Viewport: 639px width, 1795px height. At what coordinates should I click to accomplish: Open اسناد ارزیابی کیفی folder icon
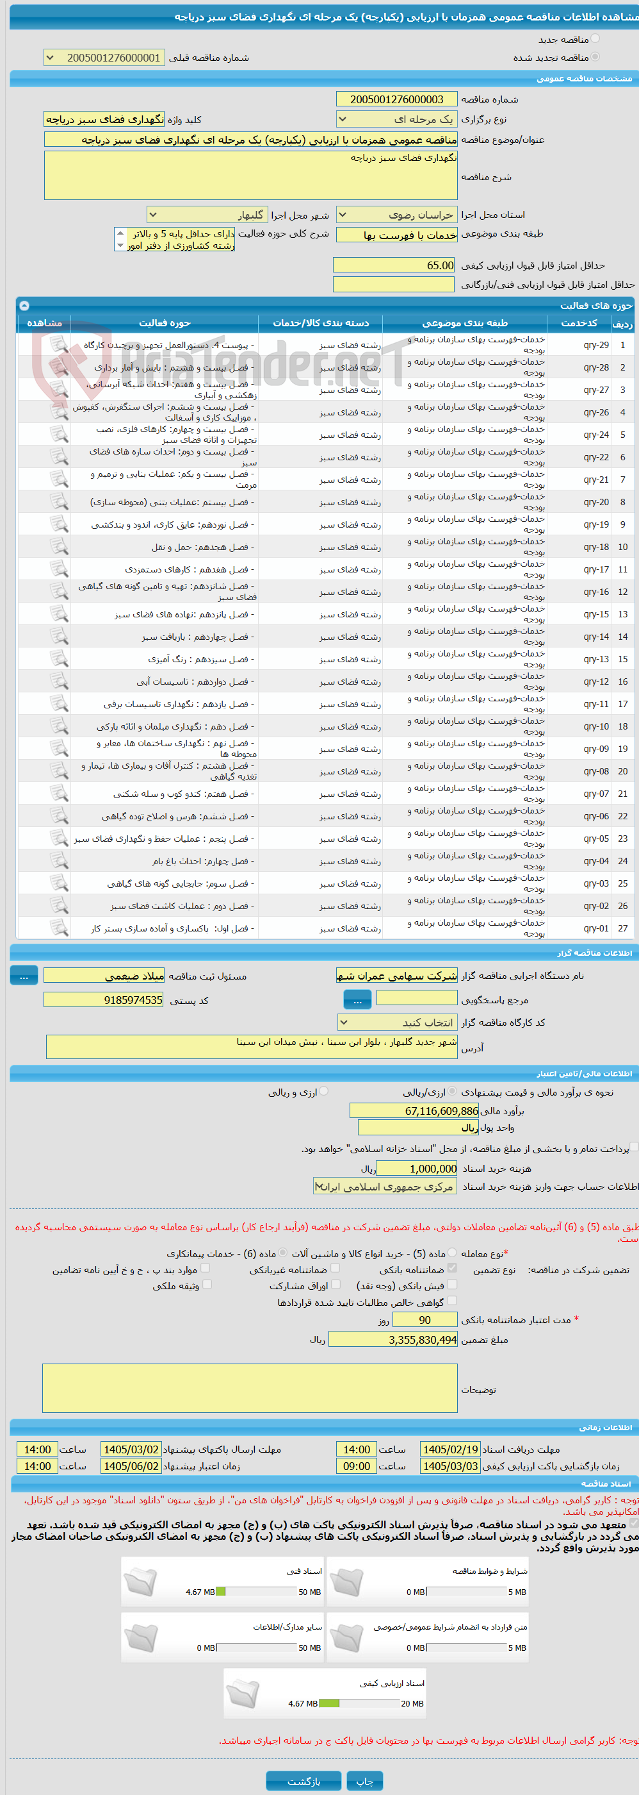click(243, 1692)
